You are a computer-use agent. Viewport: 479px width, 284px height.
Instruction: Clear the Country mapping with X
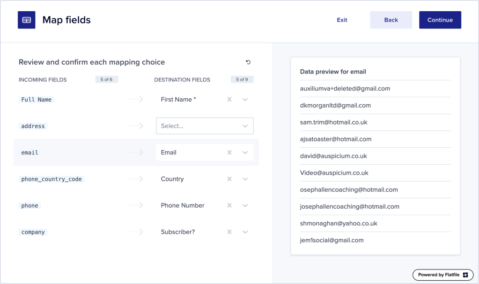tap(229, 179)
